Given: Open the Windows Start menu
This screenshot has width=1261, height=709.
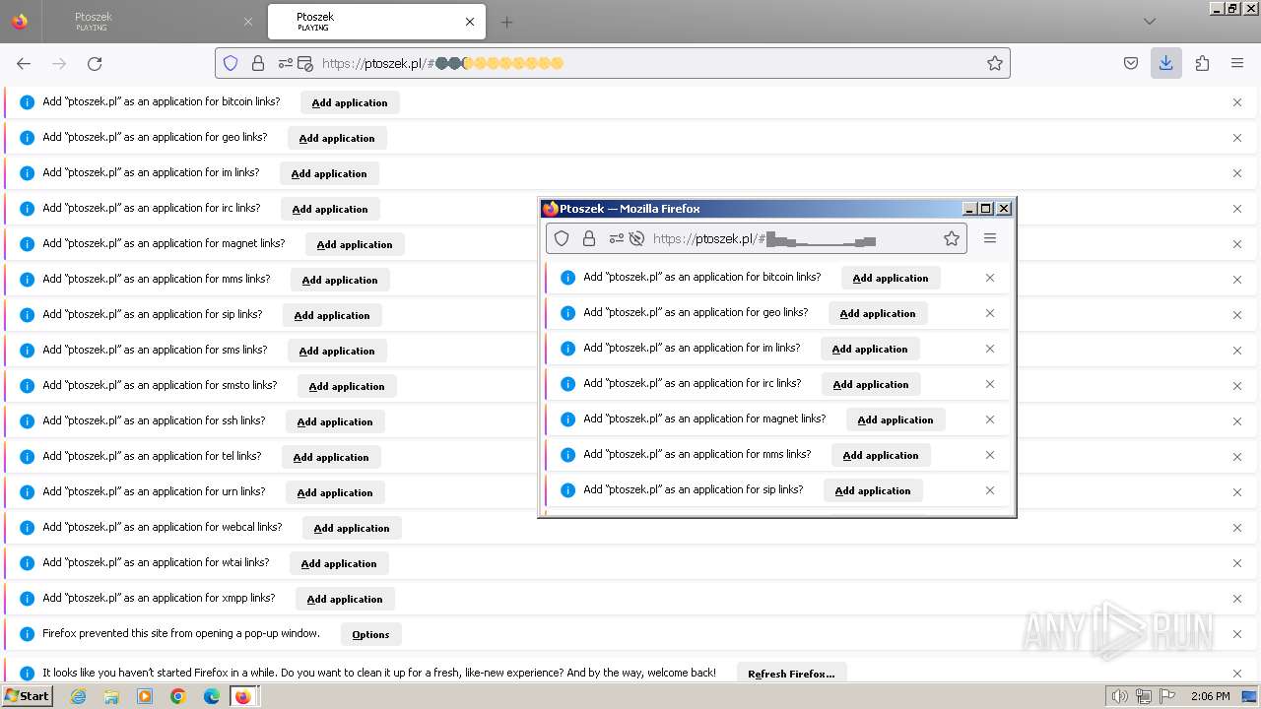Looking at the screenshot, I should [x=28, y=696].
